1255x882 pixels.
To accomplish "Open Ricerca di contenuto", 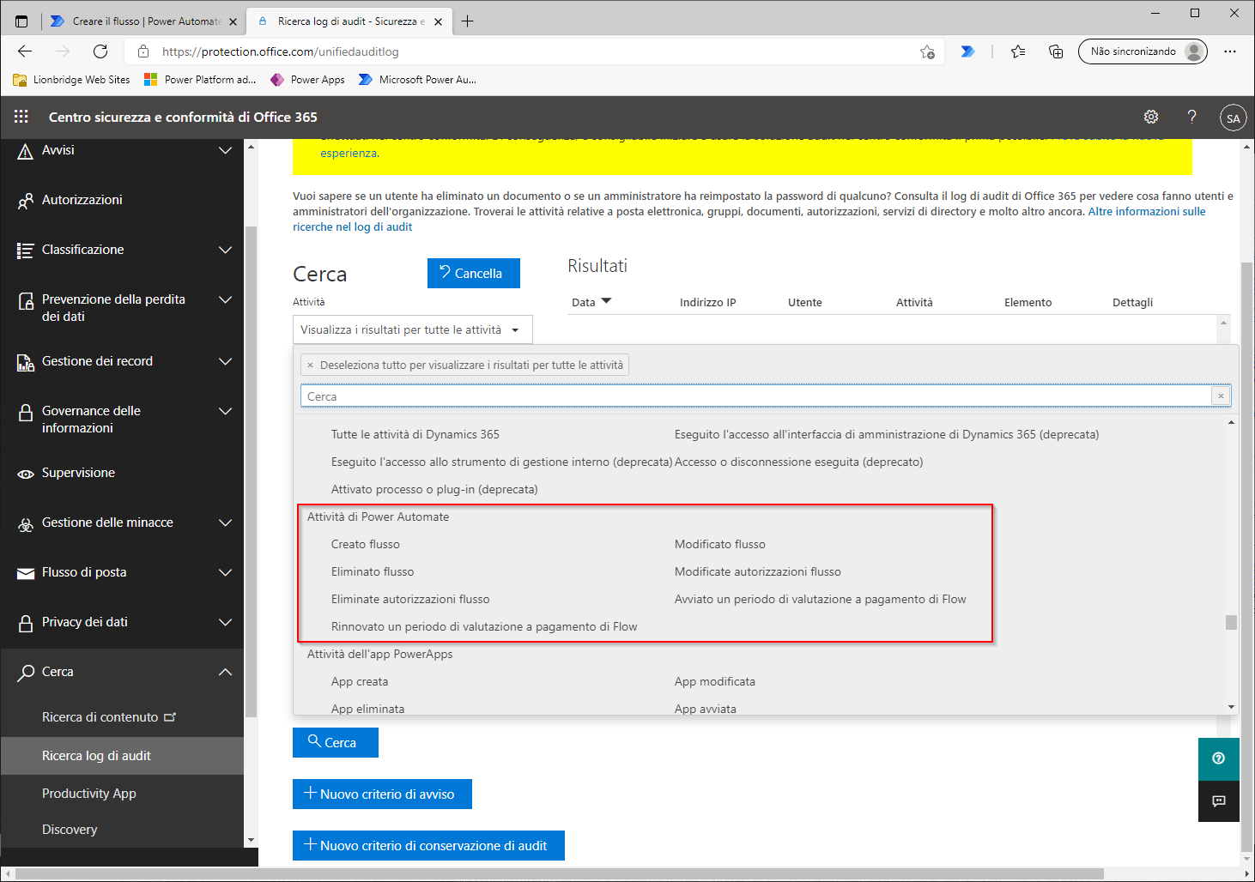I will 109,717.
